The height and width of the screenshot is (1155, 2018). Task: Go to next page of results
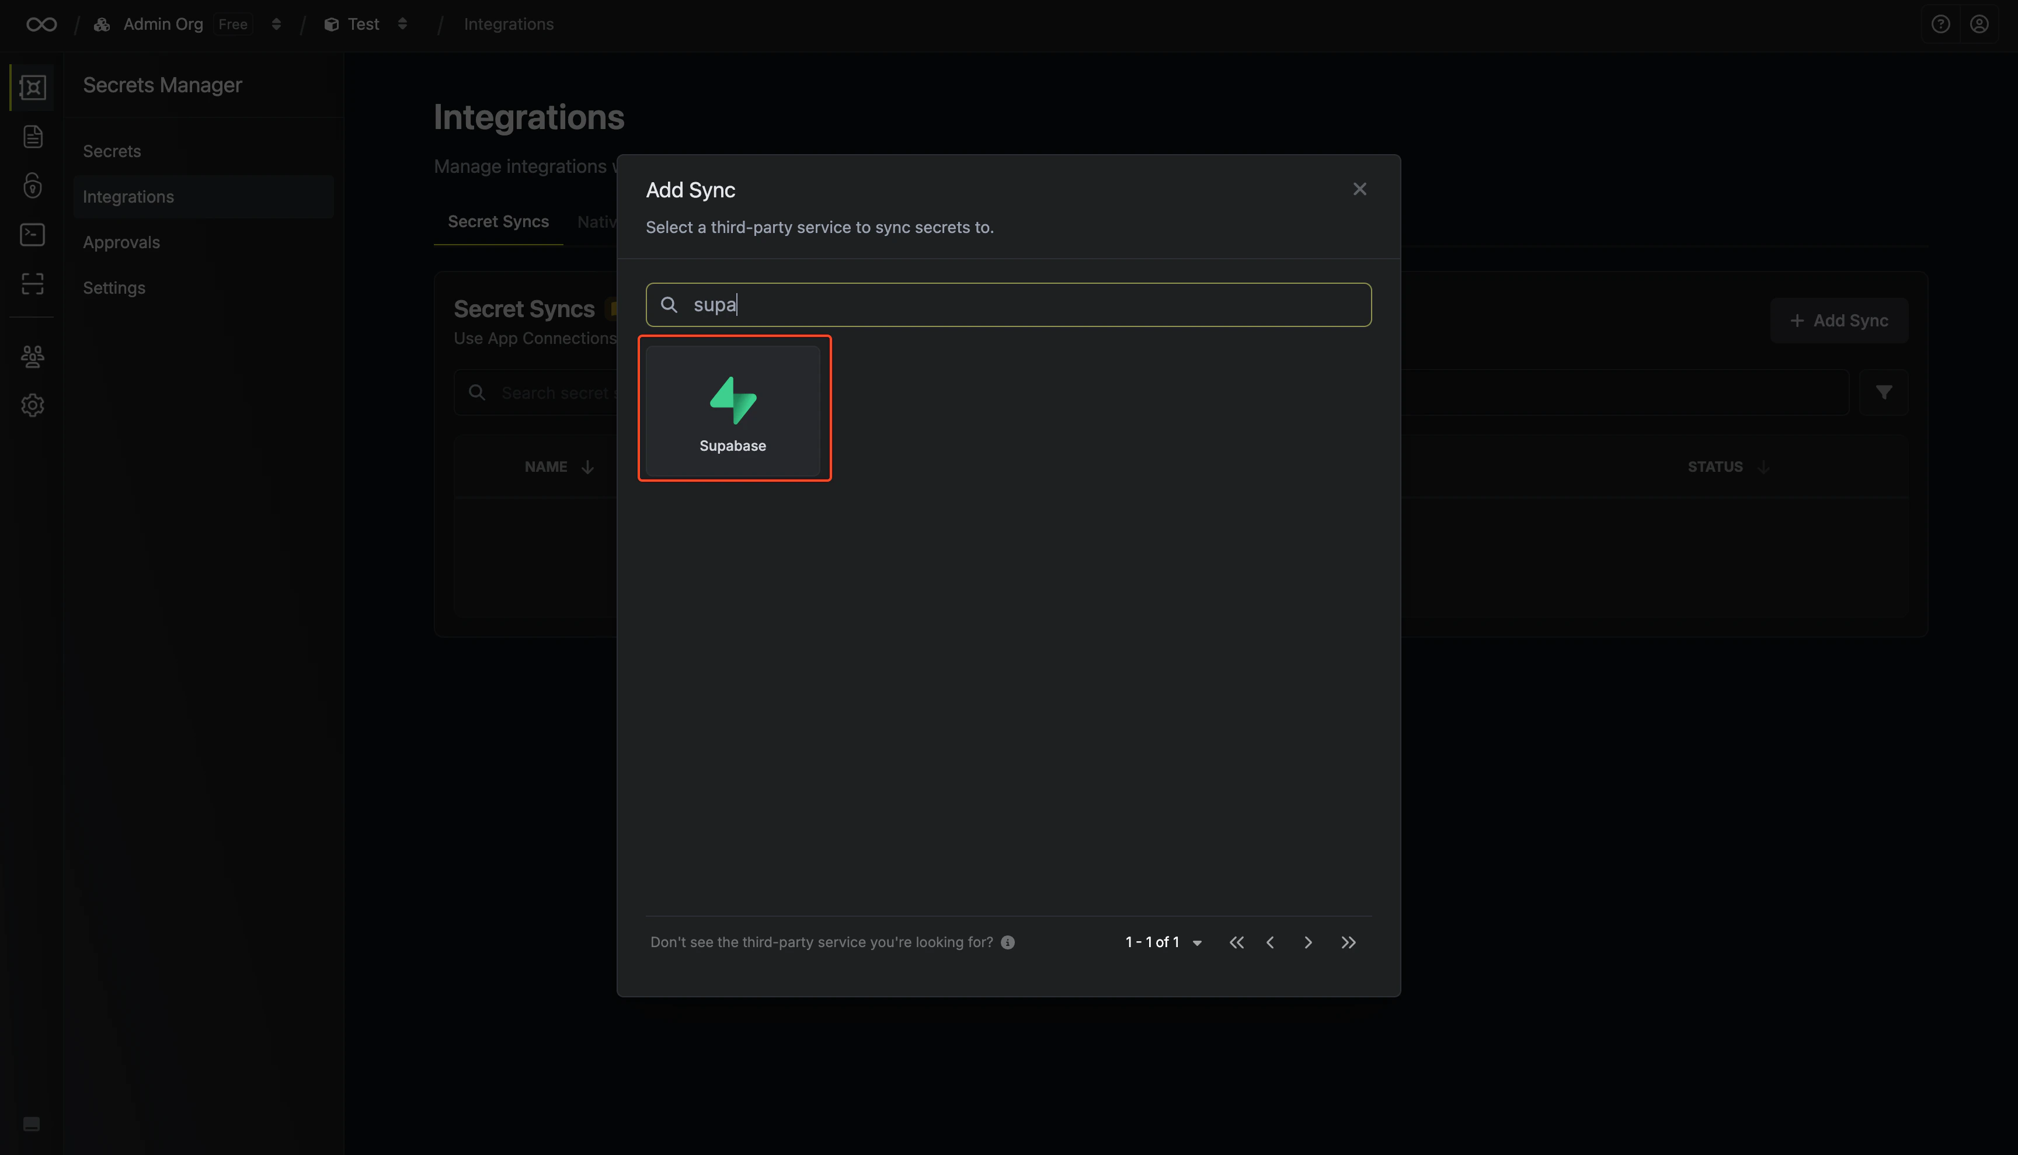click(1308, 942)
